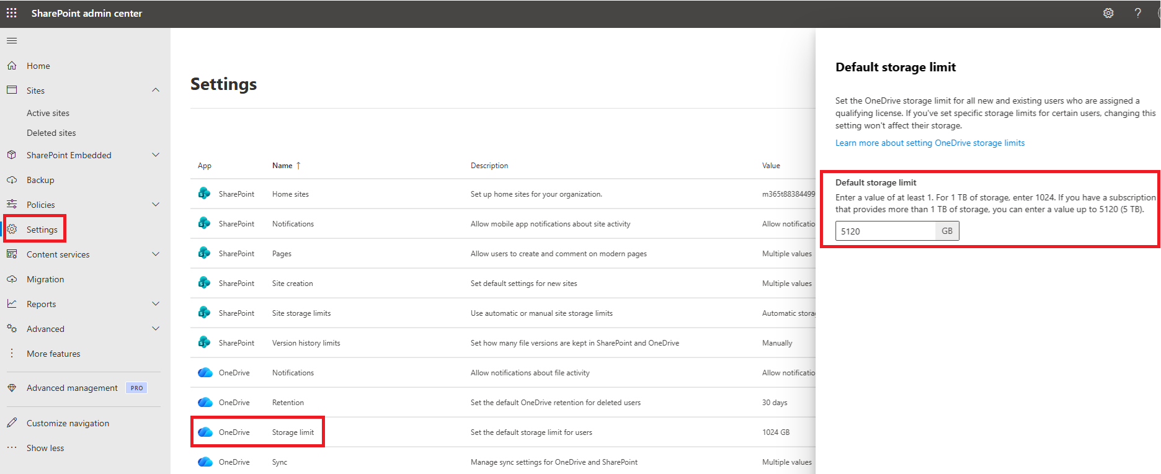This screenshot has height=474, width=1161.
Task: Click the Content services icon
Action: (x=12, y=254)
